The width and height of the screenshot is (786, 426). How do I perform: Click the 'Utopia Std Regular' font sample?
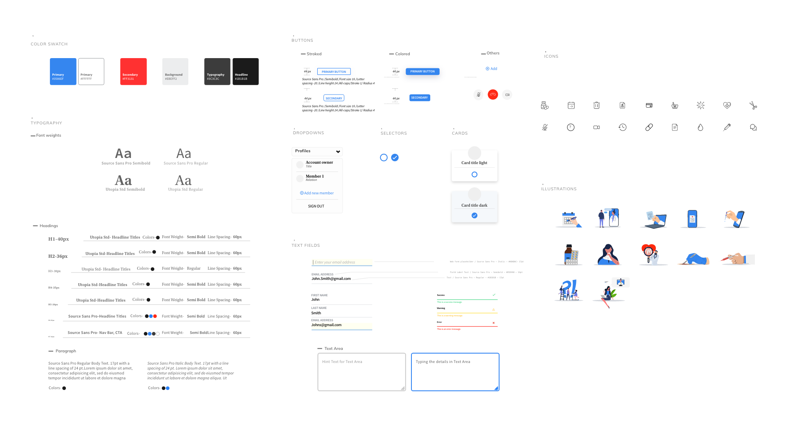point(185,183)
